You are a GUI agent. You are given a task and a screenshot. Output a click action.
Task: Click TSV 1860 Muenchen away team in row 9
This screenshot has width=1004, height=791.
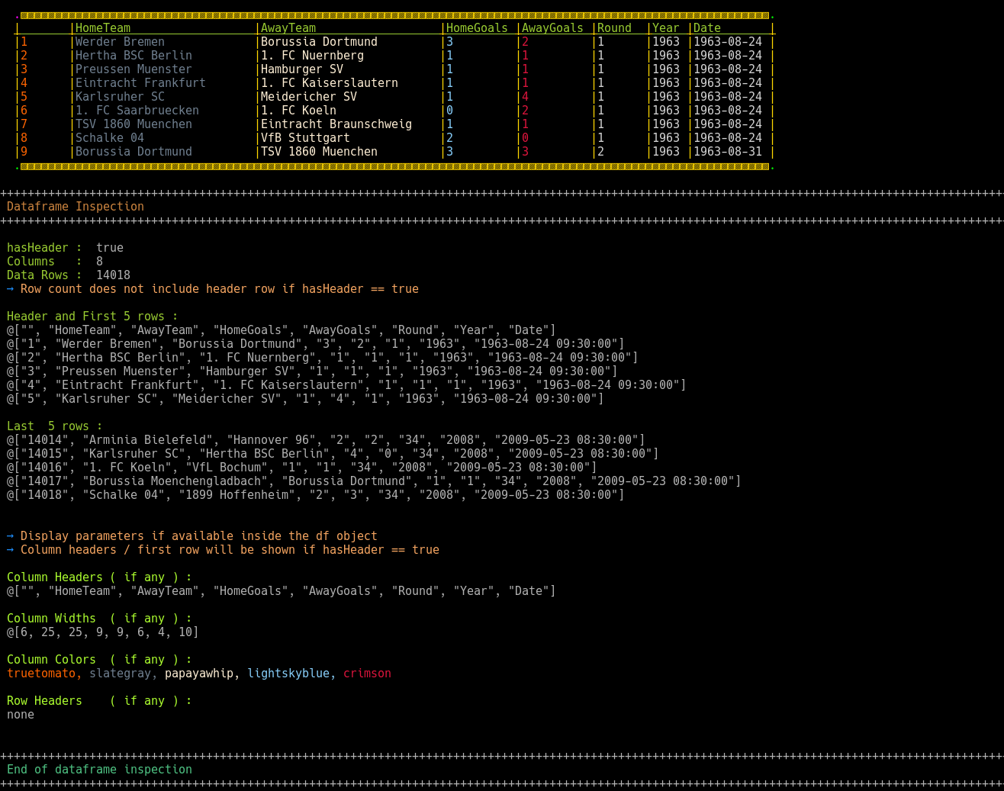click(319, 152)
